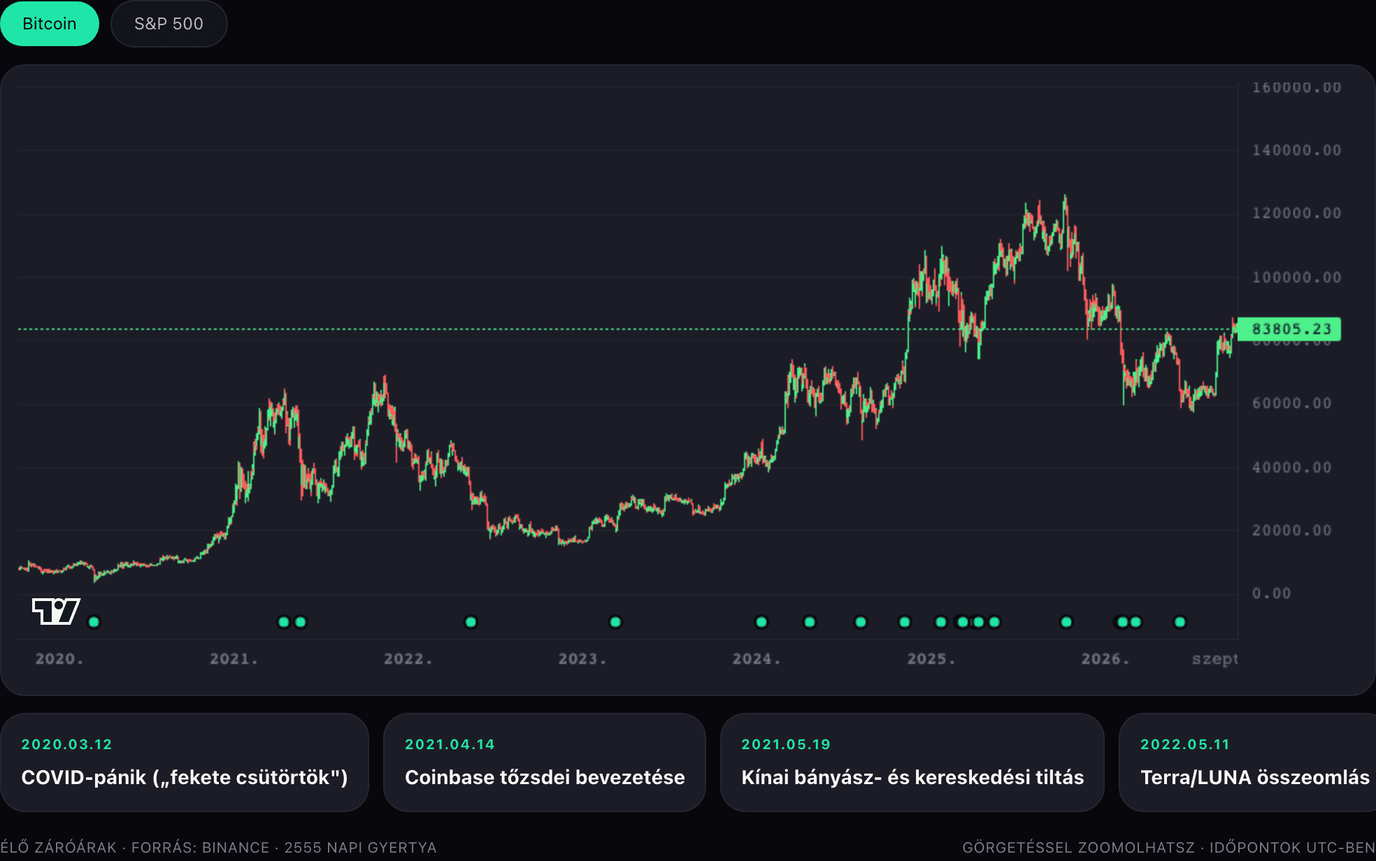Click the 160000.00 price axis label
The height and width of the screenshot is (861, 1376).
pyautogui.click(x=1296, y=88)
